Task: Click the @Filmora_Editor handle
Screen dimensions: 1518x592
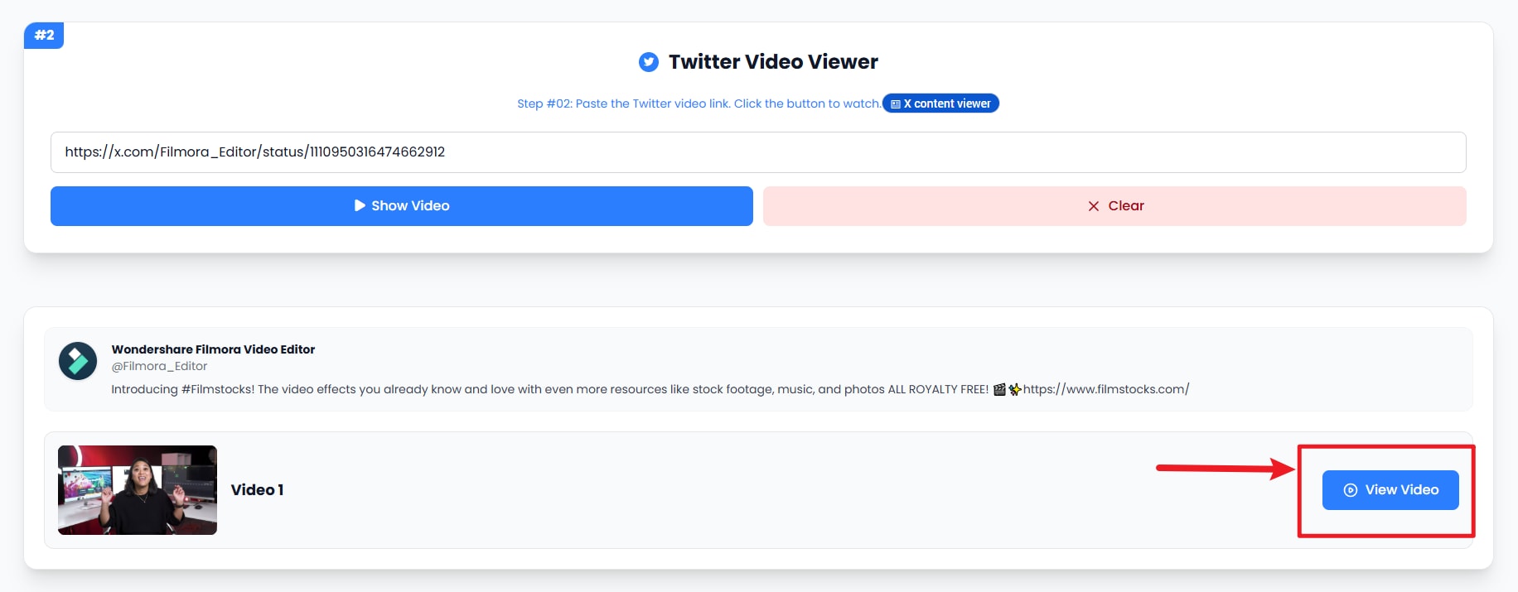Action: point(159,366)
